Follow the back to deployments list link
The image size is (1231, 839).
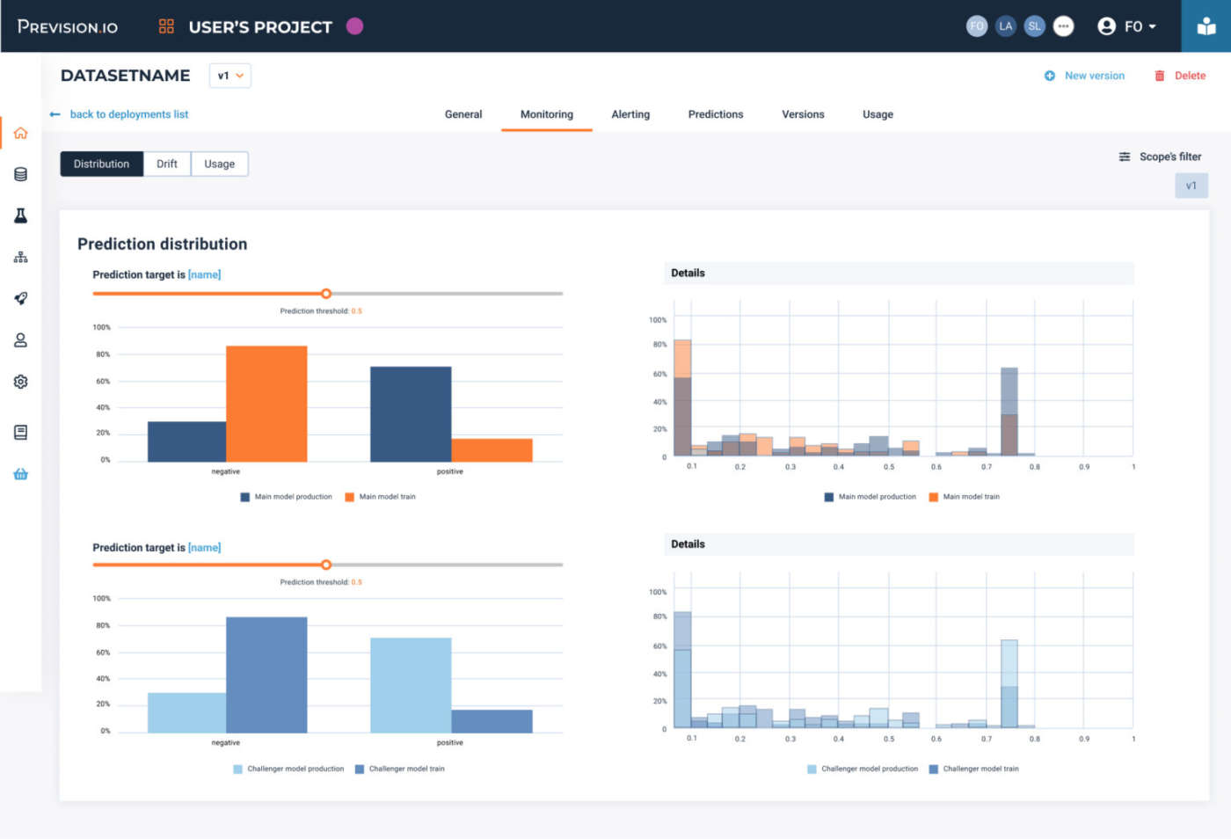(128, 114)
